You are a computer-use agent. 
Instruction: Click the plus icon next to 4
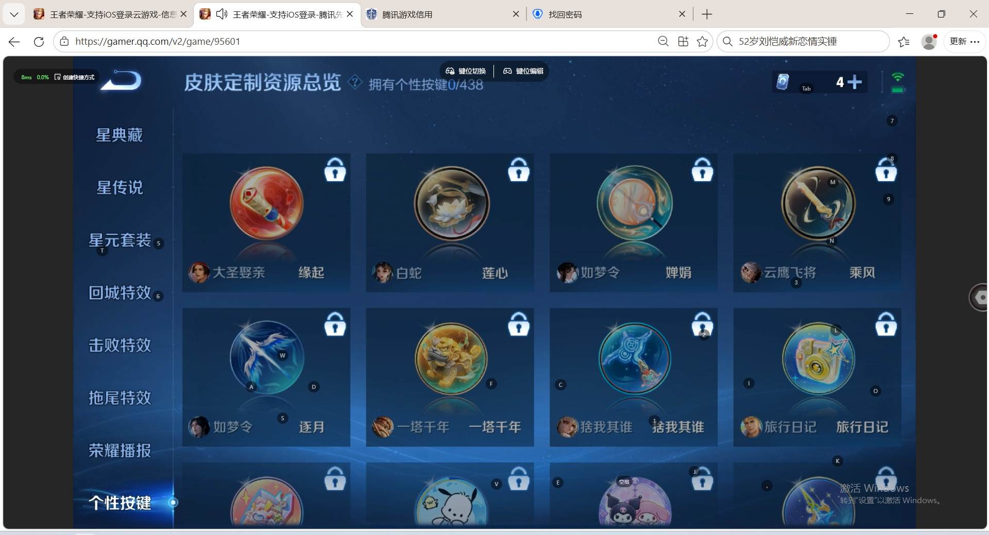pyautogui.click(x=854, y=82)
